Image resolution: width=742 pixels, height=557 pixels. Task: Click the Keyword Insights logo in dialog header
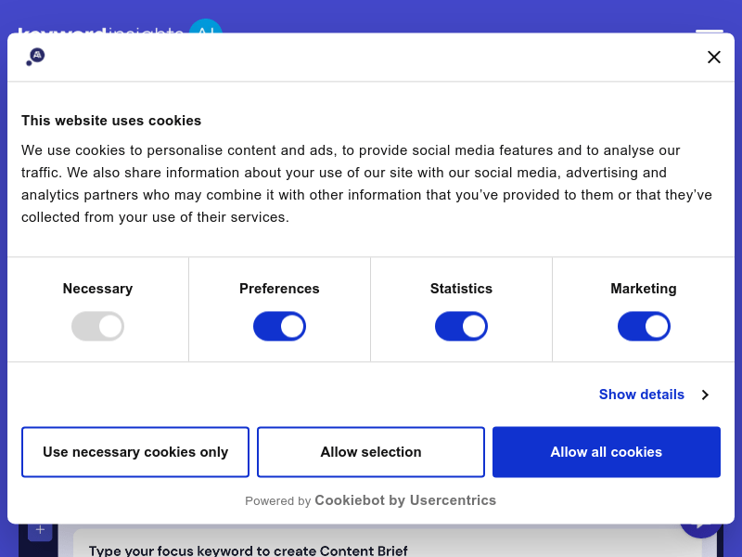point(35,57)
